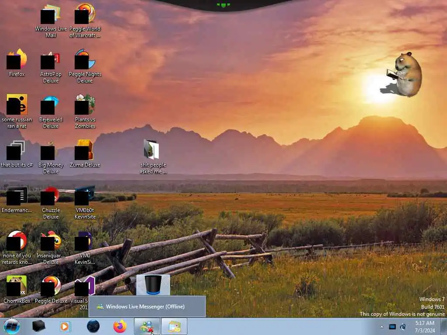This screenshot has height=335, width=447.
Task: Show hidden system tray icons arrow
Action: point(382,327)
